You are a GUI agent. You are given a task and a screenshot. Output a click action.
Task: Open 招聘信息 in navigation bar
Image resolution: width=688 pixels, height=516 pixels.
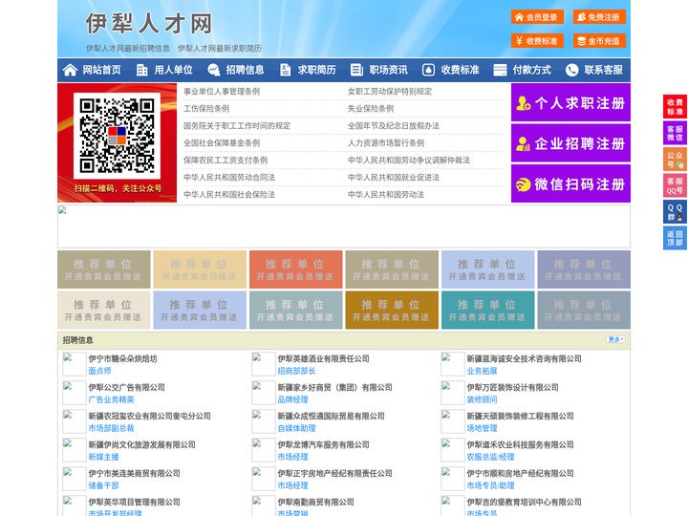245,70
